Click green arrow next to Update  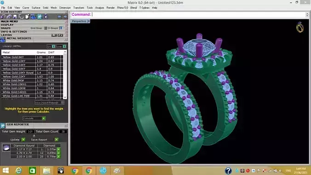click(23, 140)
